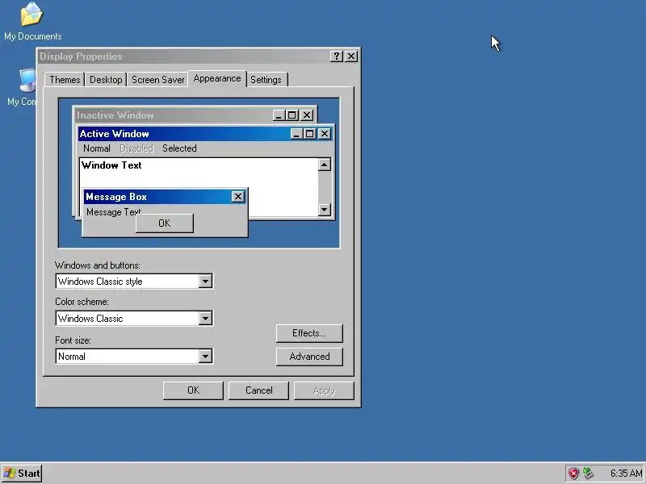Click the Normal menu item in the preview

(x=97, y=148)
